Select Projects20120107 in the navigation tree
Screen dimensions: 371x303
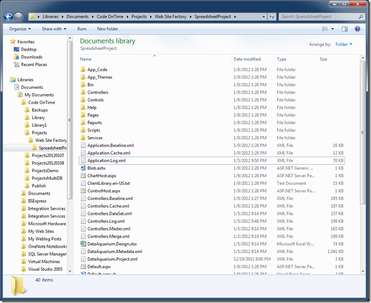point(48,155)
